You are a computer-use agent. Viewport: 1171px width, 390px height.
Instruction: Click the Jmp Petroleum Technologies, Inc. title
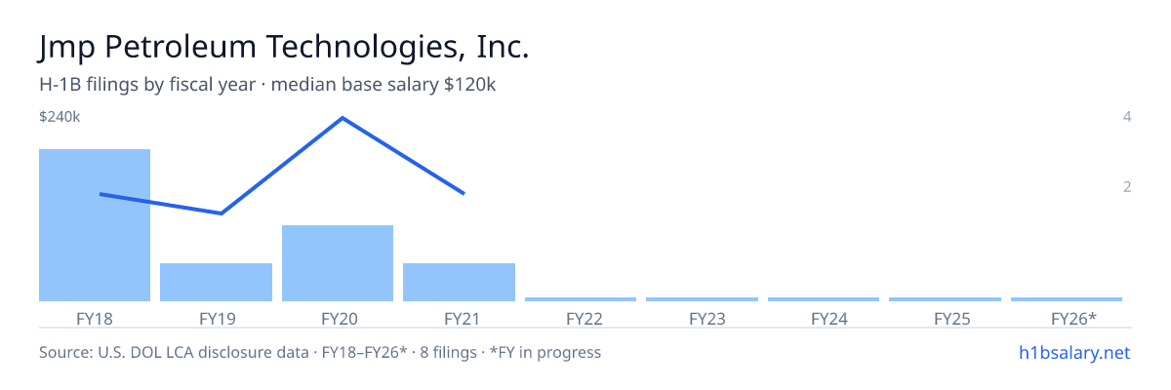pos(284,47)
